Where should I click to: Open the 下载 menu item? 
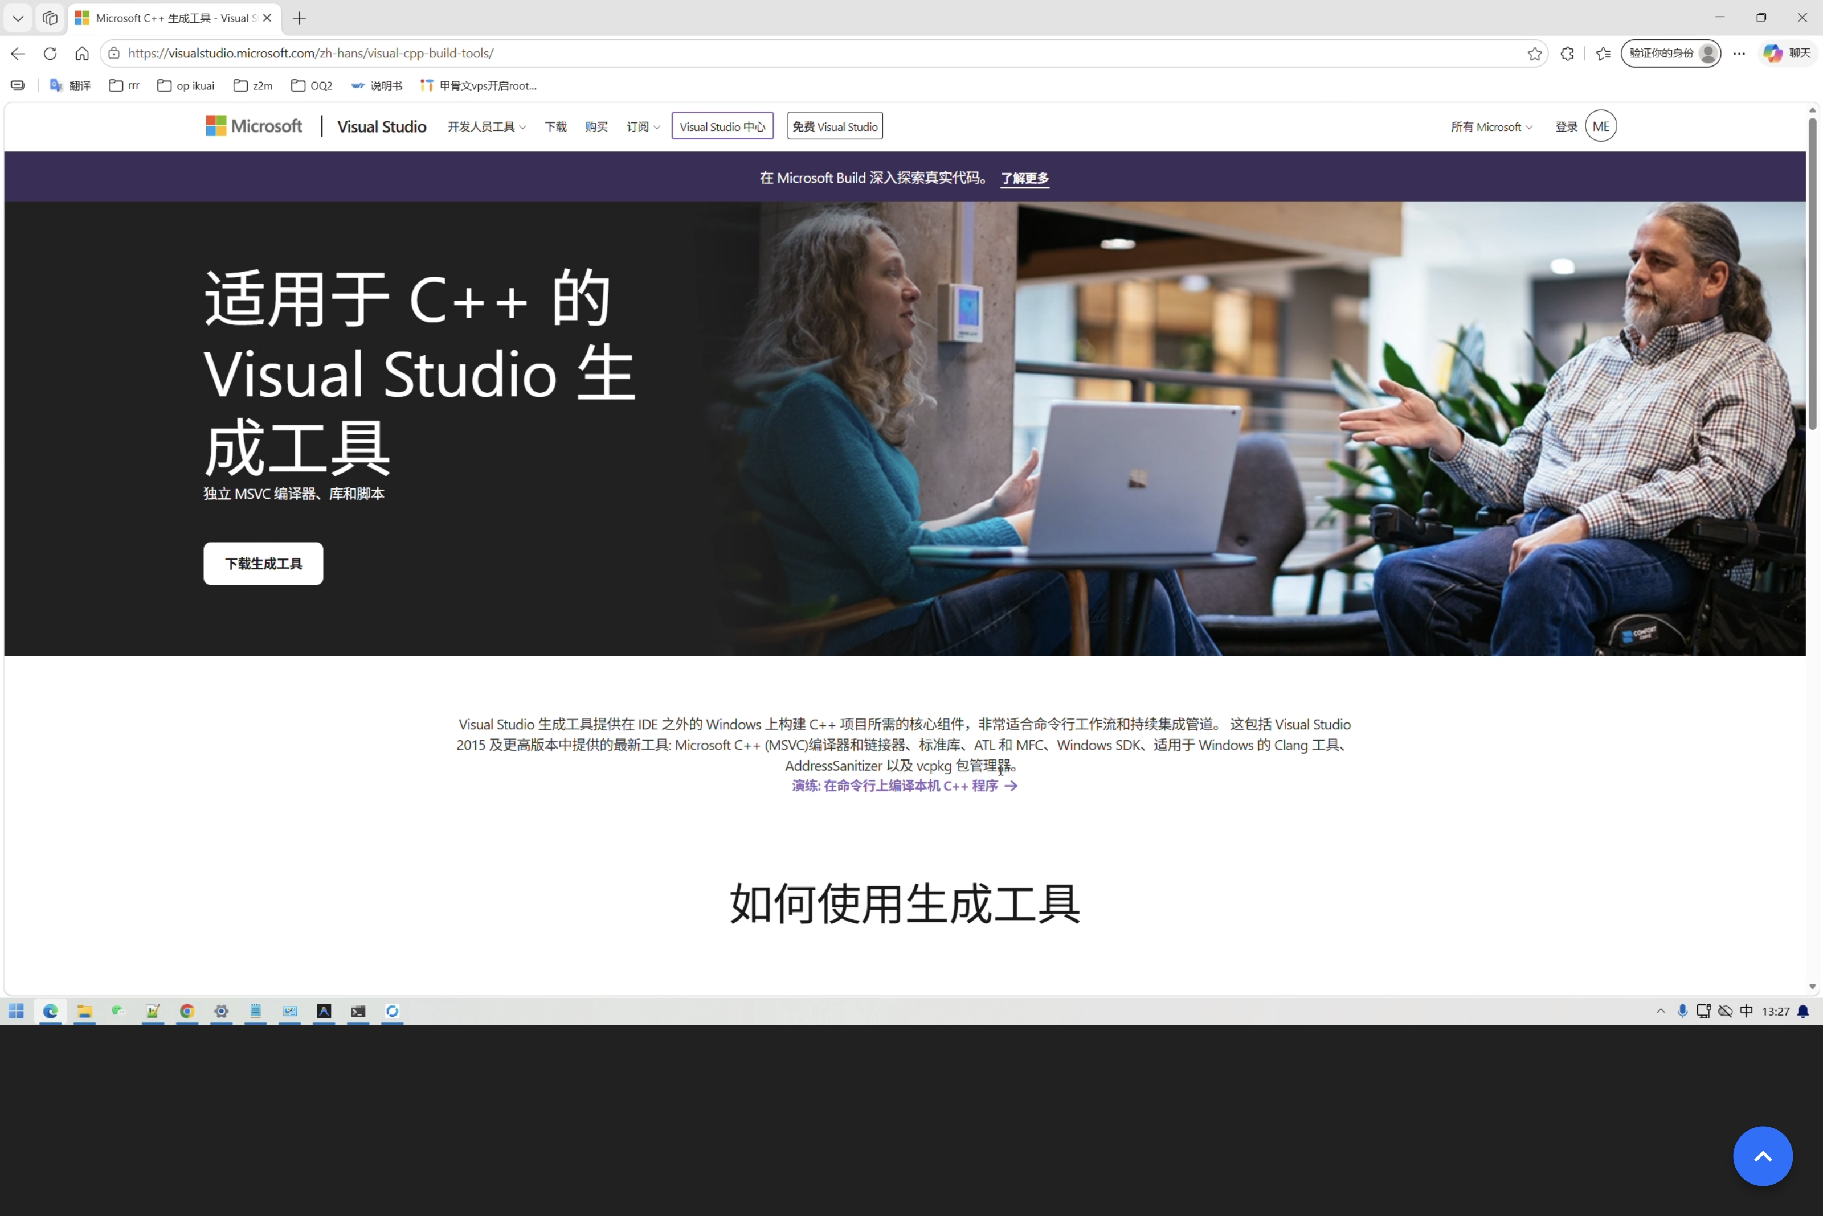click(555, 126)
